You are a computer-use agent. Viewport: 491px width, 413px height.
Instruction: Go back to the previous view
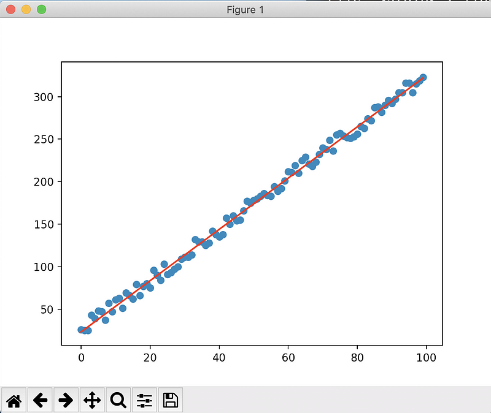[40, 401]
